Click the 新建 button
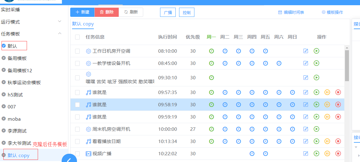Viewport: 360px width, 162px height. [82, 12]
